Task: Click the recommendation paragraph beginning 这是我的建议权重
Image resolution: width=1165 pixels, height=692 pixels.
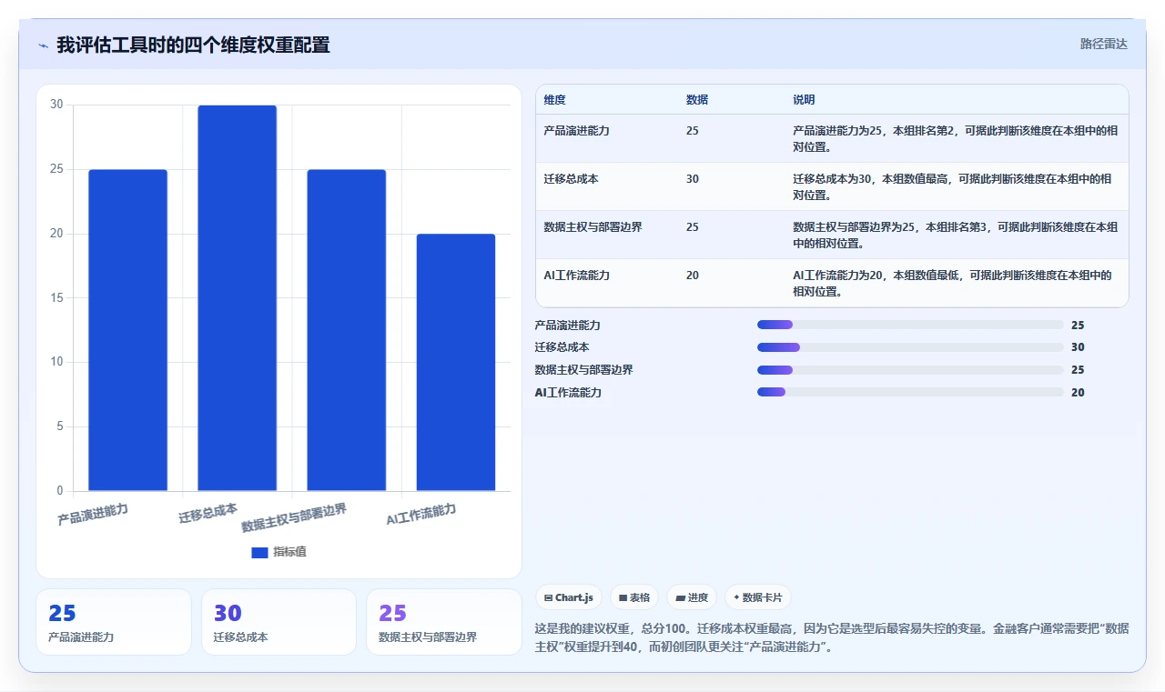Action: pos(831,637)
